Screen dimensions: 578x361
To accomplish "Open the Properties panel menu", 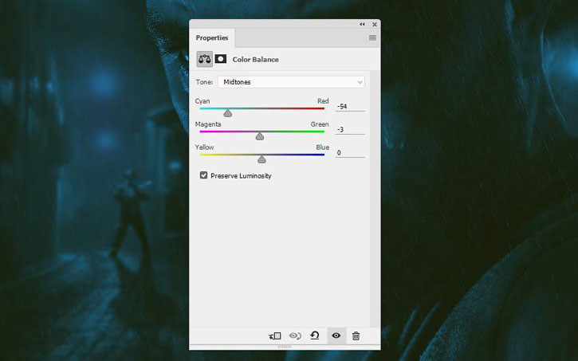I will (372, 37).
